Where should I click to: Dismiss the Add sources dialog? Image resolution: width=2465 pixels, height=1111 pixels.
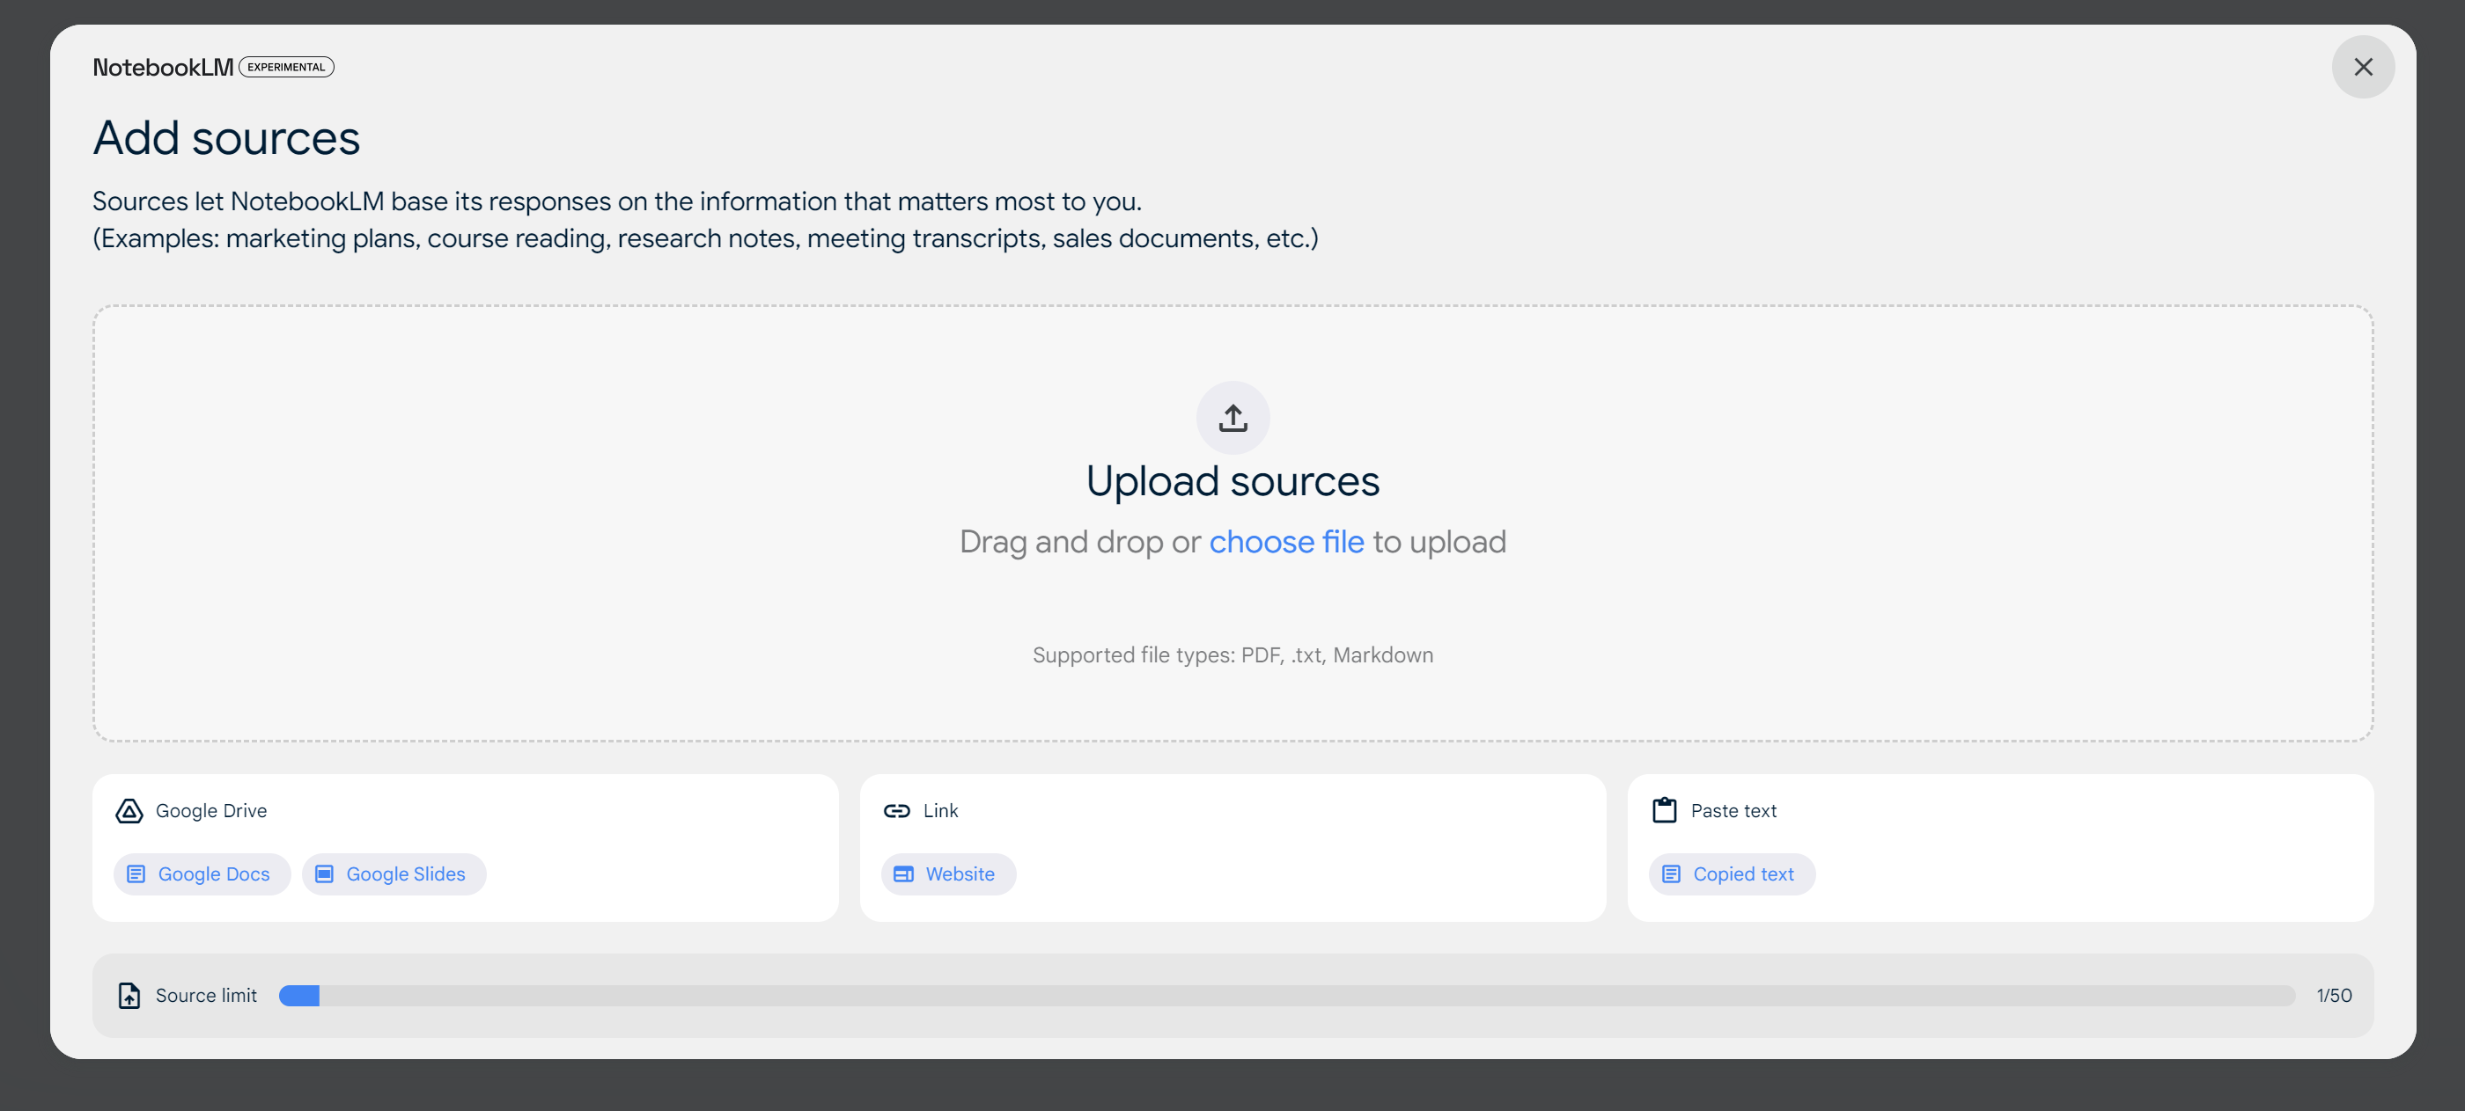[2364, 67]
